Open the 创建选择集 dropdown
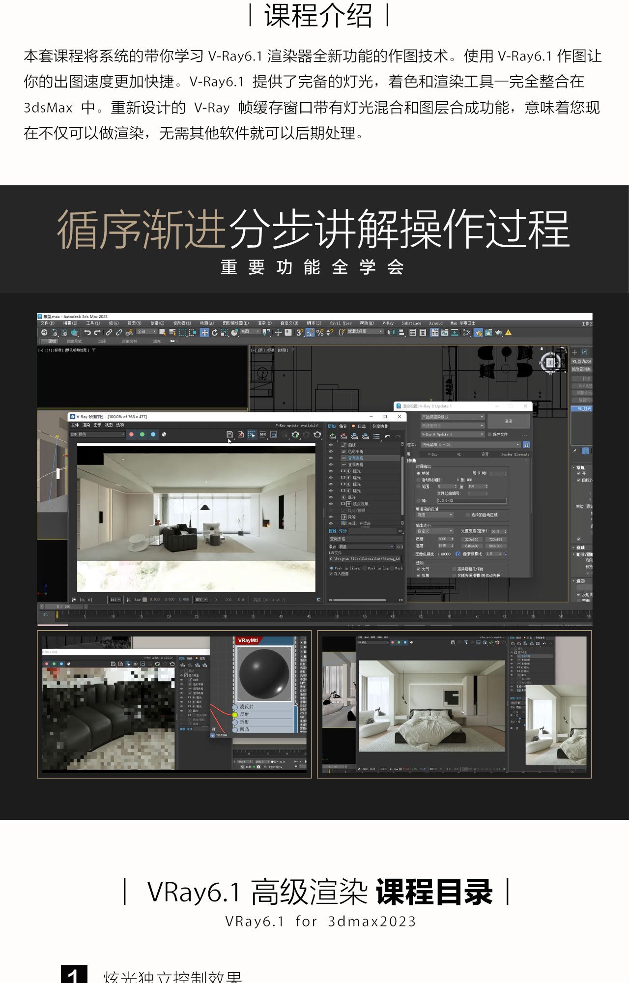The height and width of the screenshot is (983, 629). point(365,332)
